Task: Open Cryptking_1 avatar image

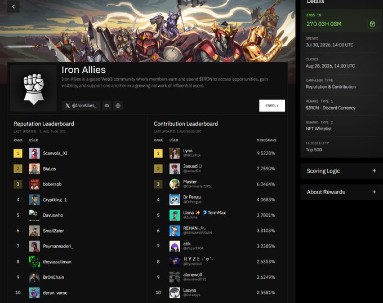Action: pos(34,200)
